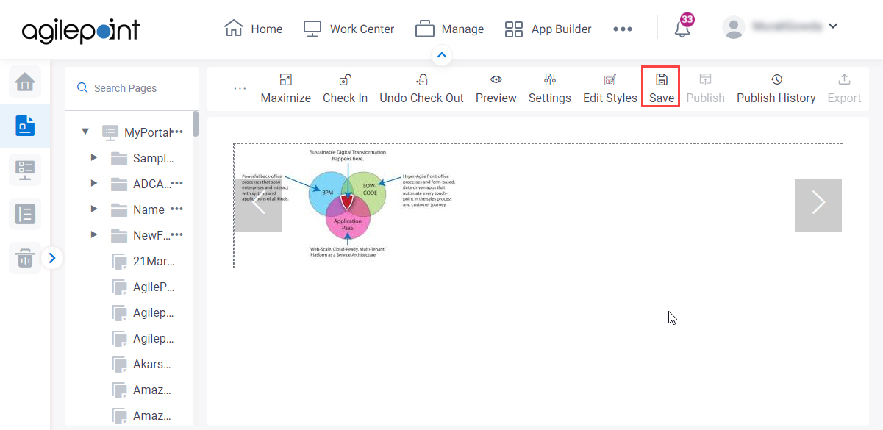This screenshot has width=883, height=430.
Task: Open the library list icon in left sidebar
Action: tap(25, 214)
